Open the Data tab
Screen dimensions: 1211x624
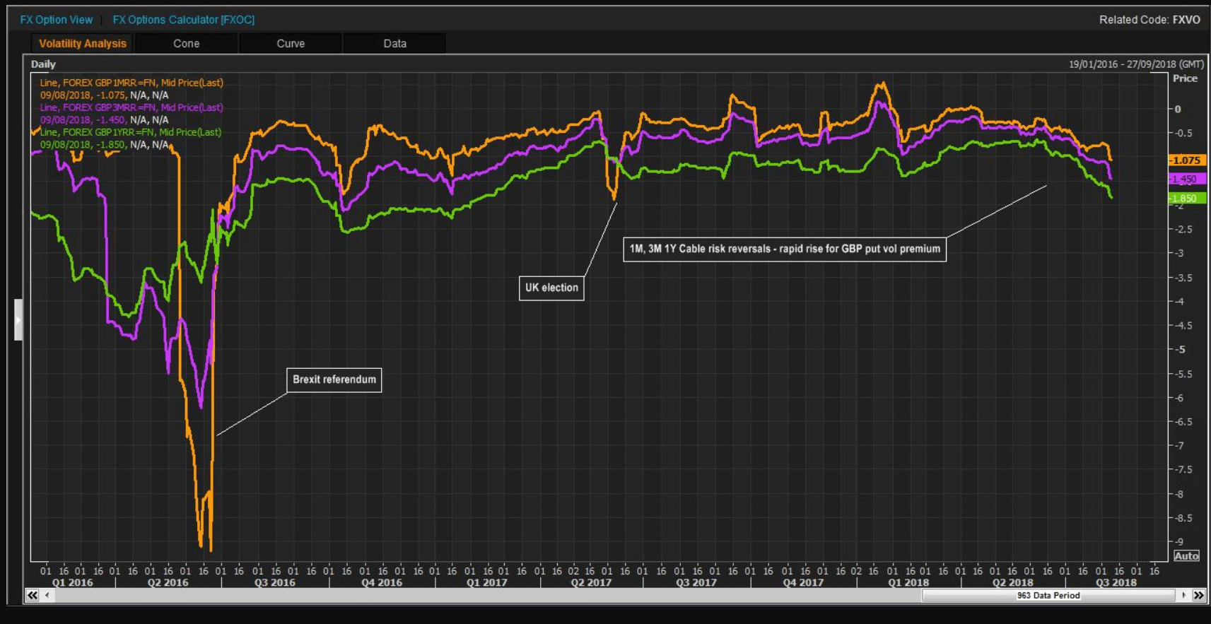(394, 44)
